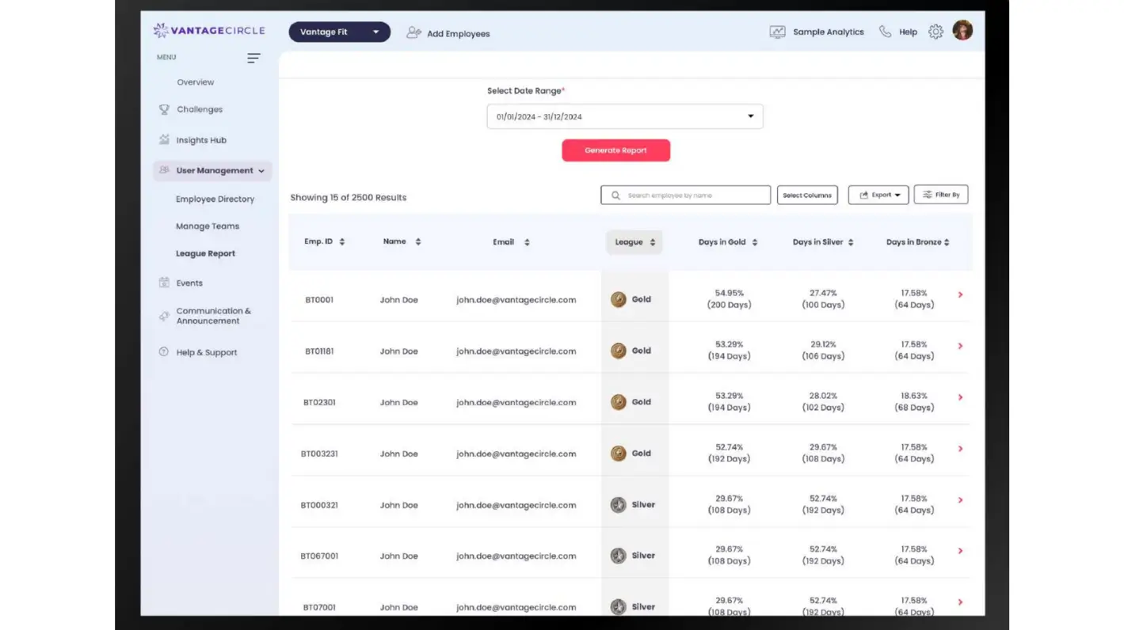Click the Challenges trophy icon
This screenshot has width=1124, height=630.
164,109
